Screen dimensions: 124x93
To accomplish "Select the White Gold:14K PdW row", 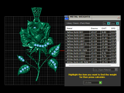I will point(91,62).
